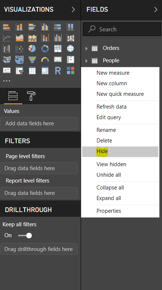Viewport: 162px width, 290px height.
Task: Expand the People table
Action: coord(86,61)
